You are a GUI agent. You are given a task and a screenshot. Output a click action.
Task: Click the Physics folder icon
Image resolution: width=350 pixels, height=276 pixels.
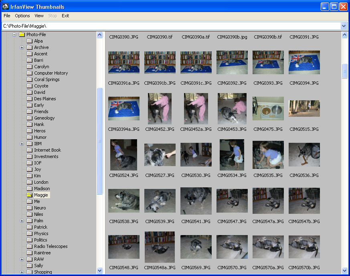tap(29, 233)
